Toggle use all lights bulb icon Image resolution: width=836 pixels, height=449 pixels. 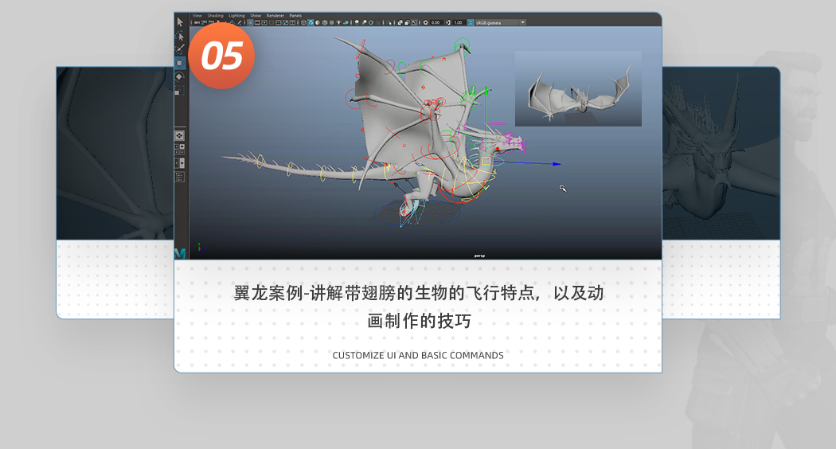click(338, 22)
